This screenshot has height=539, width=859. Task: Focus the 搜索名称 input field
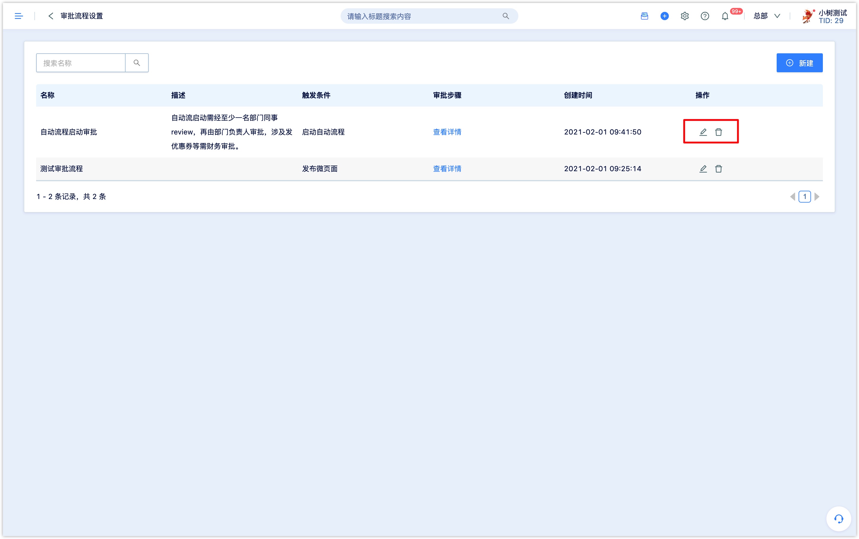tap(81, 63)
